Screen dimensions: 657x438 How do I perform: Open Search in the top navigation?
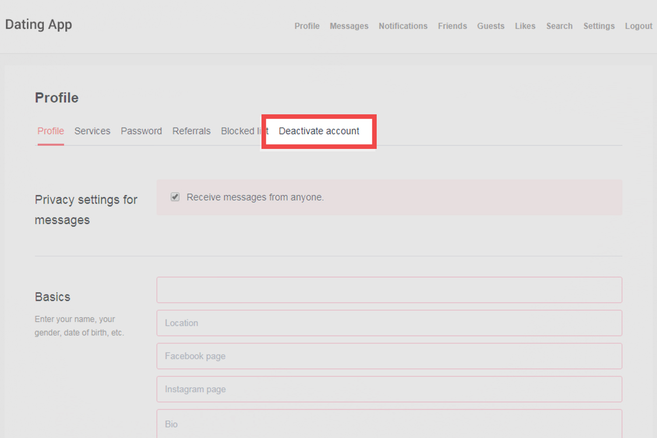tap(559, 26)
